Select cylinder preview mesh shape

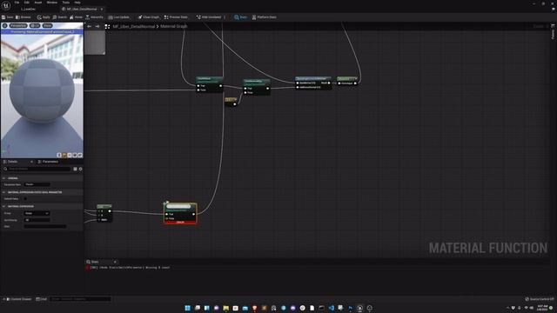[x=59, y=155]
